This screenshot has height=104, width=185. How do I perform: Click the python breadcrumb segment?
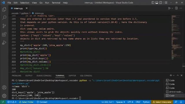(x=25, y=13)
